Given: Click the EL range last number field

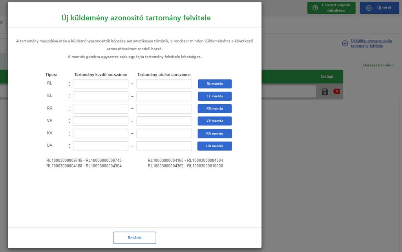Looking at the screenshot, I should tap(164, 96).
